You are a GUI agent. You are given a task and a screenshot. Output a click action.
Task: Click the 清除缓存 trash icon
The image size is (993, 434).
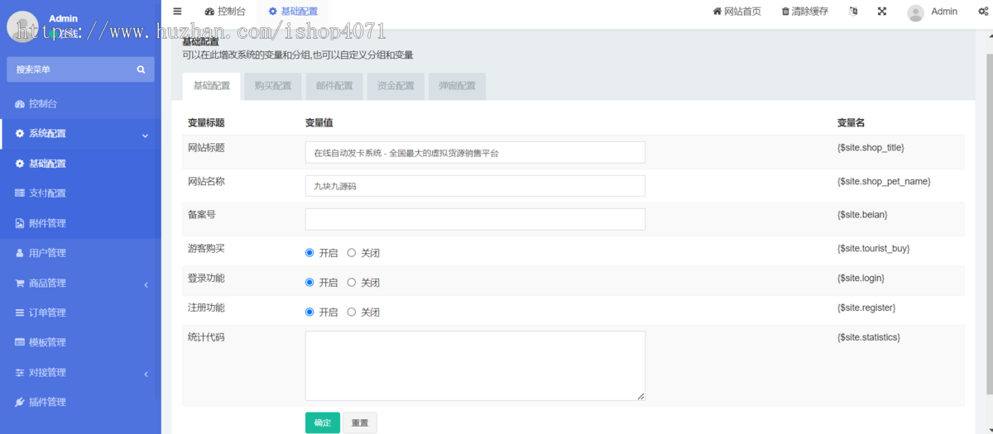[785, 12]
